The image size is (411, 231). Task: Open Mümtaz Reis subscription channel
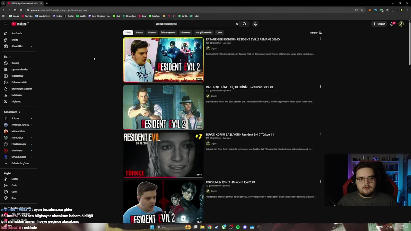pyautogui.click(x=18, y=131)
